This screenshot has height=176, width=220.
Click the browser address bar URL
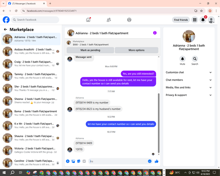click(x=51, y=11)
